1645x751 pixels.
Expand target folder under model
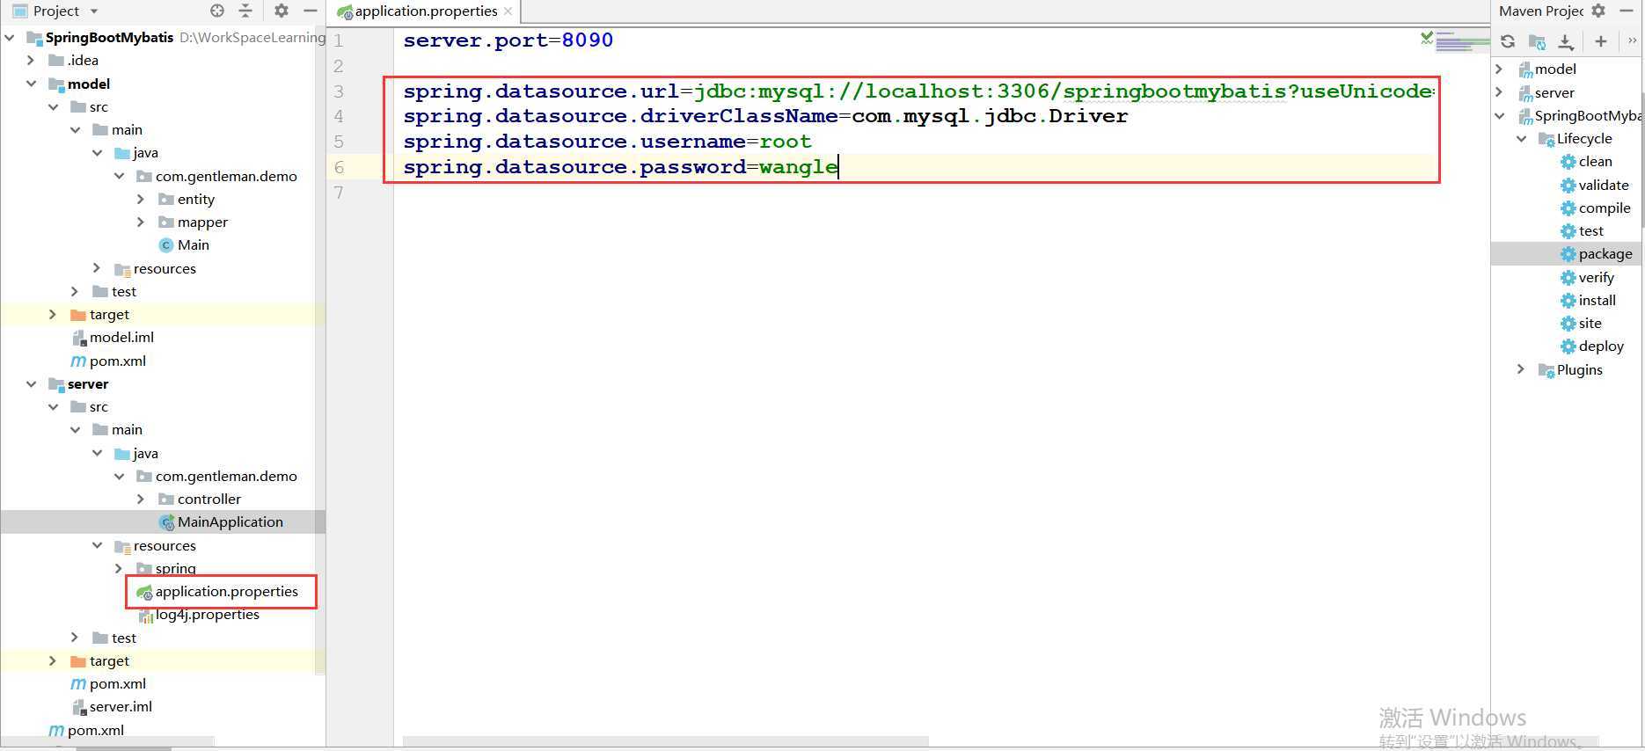pyautogui.click(x=53, y=314)
